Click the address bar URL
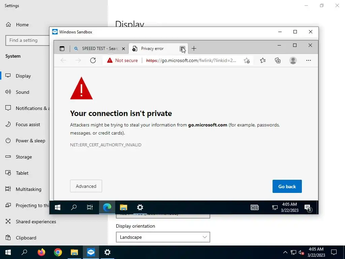 [191, 60]
